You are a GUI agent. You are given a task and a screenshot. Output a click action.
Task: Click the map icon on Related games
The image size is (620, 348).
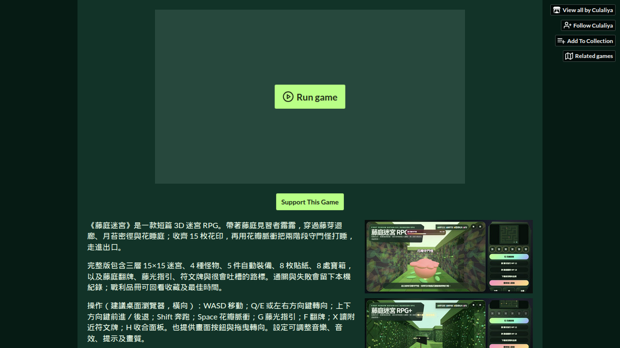[x=569, y=56]
